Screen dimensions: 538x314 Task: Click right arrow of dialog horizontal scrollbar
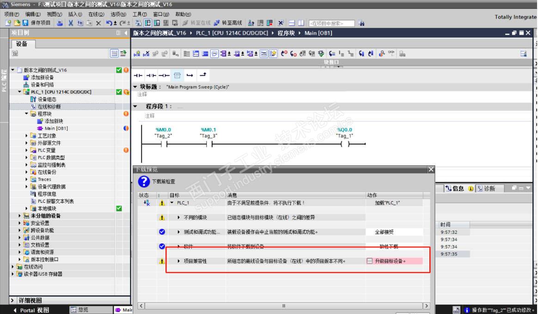tap(426, 306)
